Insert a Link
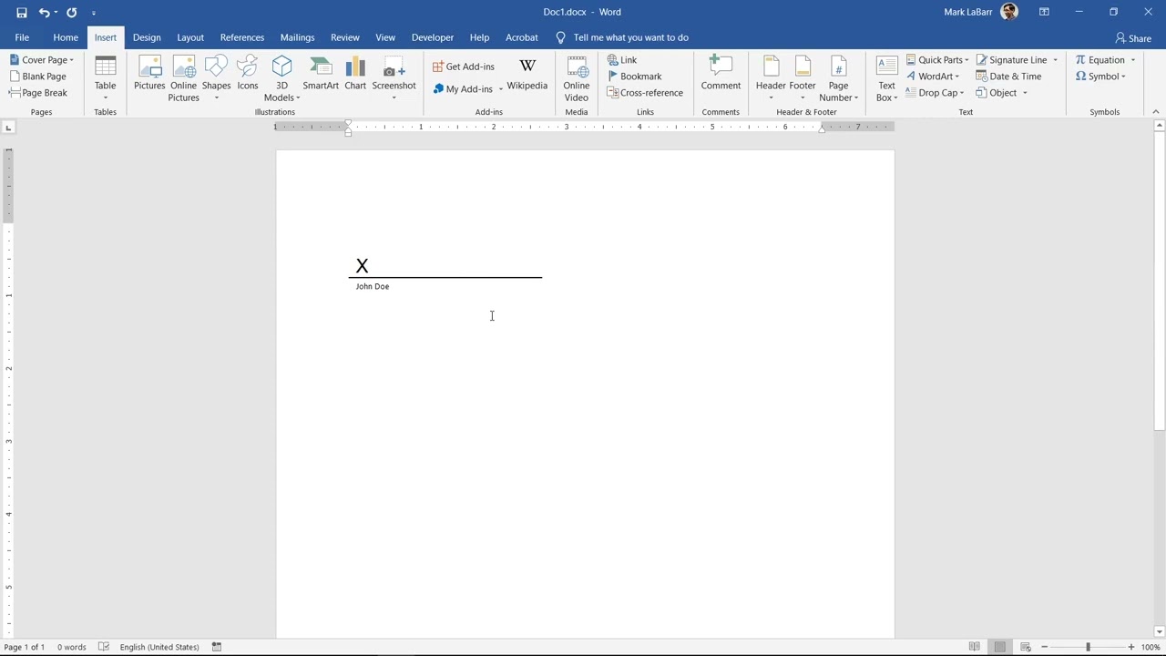The width and height of the screenshot is (1166, 656). click(622, 60)
